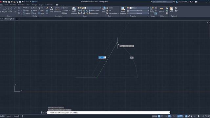Open the Insert ribbon tab
Screen dimensions: 210x118
[6, 5]
